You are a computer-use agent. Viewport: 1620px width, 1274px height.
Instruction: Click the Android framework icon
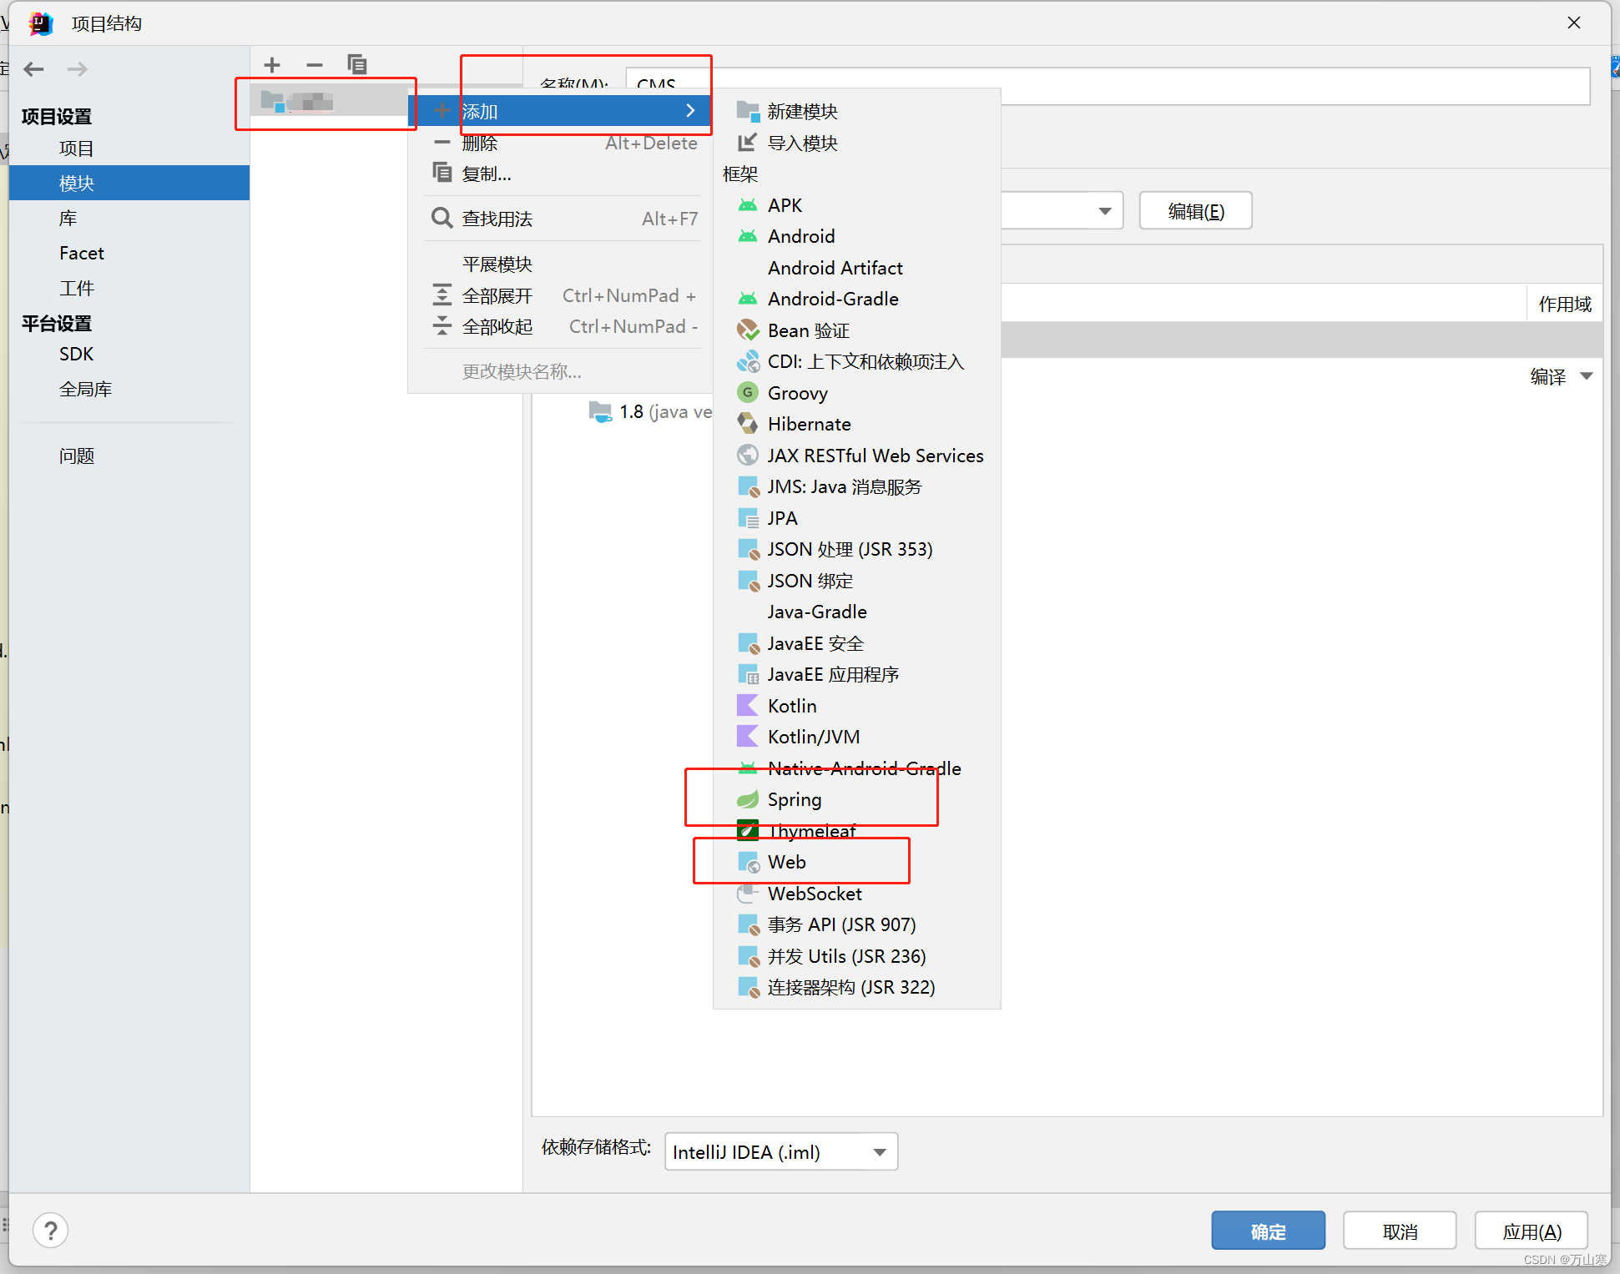click(747, 237)
